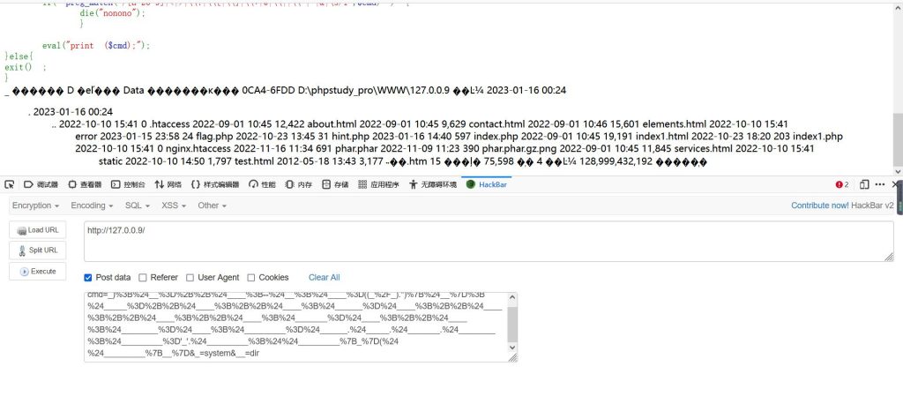The image size is (903, 411).
Task: Enable the Referer checkbox
Action: click(x=143, y=278)
